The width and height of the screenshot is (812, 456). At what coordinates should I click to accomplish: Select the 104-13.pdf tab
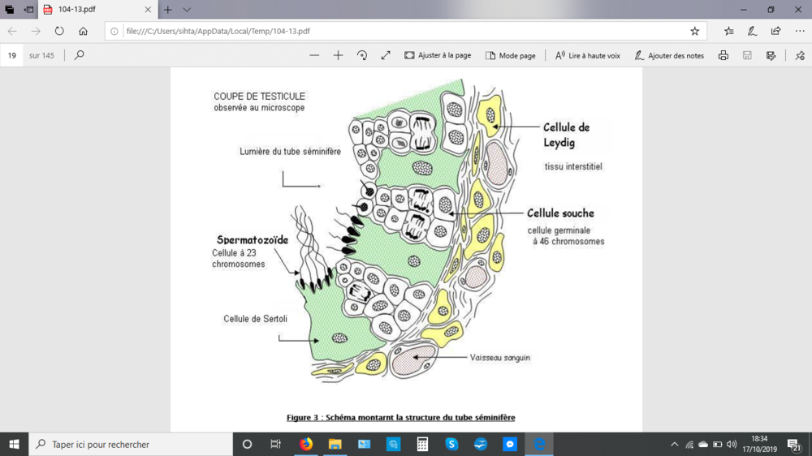(89, 10)
